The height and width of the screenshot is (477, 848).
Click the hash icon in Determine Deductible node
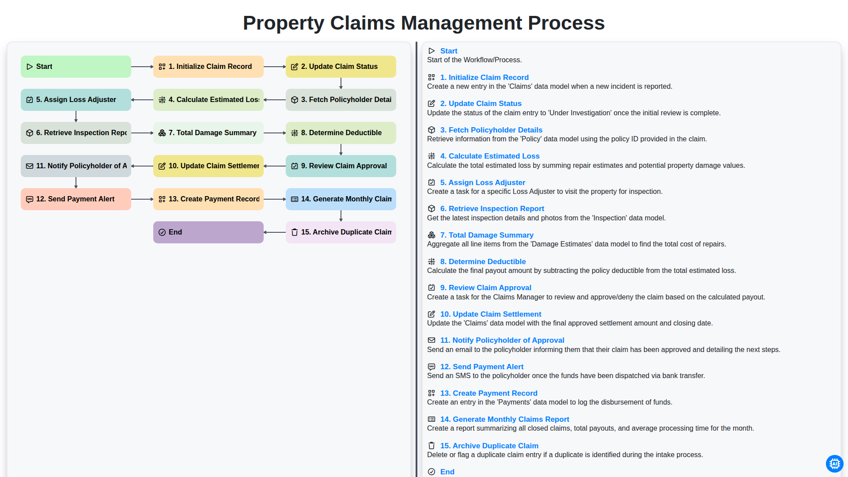295,133
